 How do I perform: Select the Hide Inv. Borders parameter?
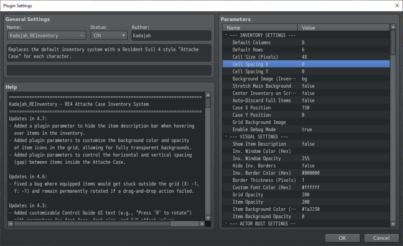(306, 166)
